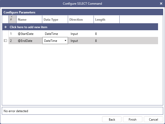Viewport: 165px width, 124px height.
Task: Select row number 1
Action: point(11,34)
